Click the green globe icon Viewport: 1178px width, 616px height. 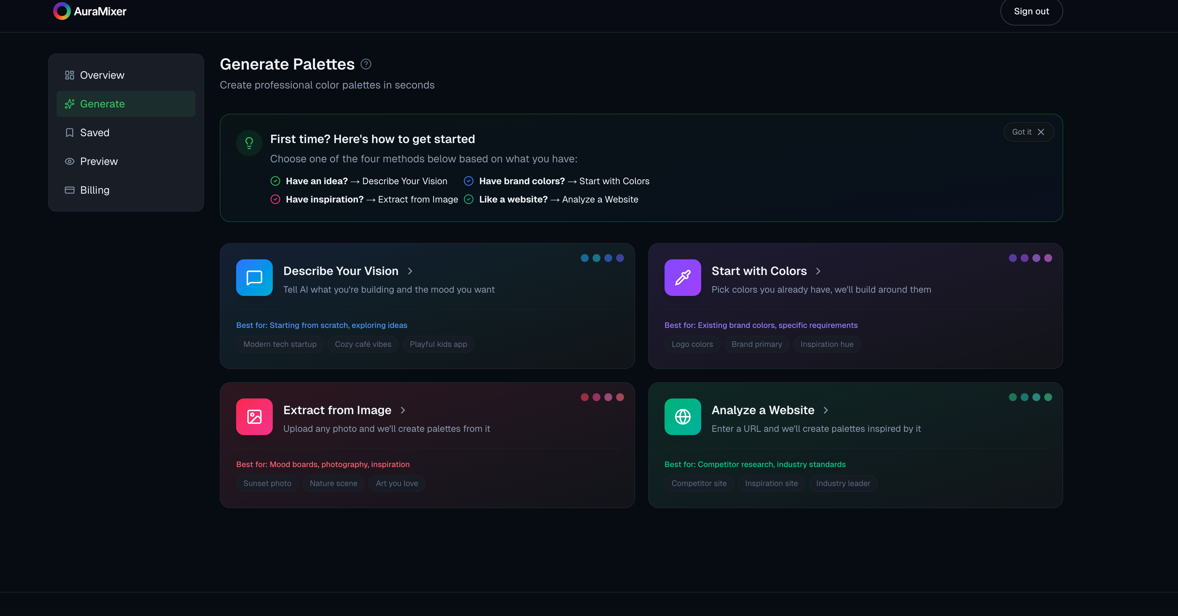point(682,416)
